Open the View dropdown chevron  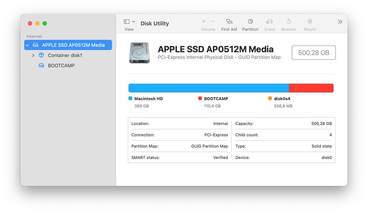(133, 21)
